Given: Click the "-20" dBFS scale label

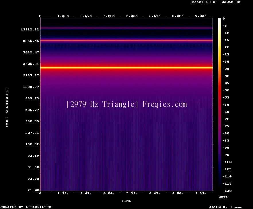Looking at the screenshot, I should click(x=226, y=47).
